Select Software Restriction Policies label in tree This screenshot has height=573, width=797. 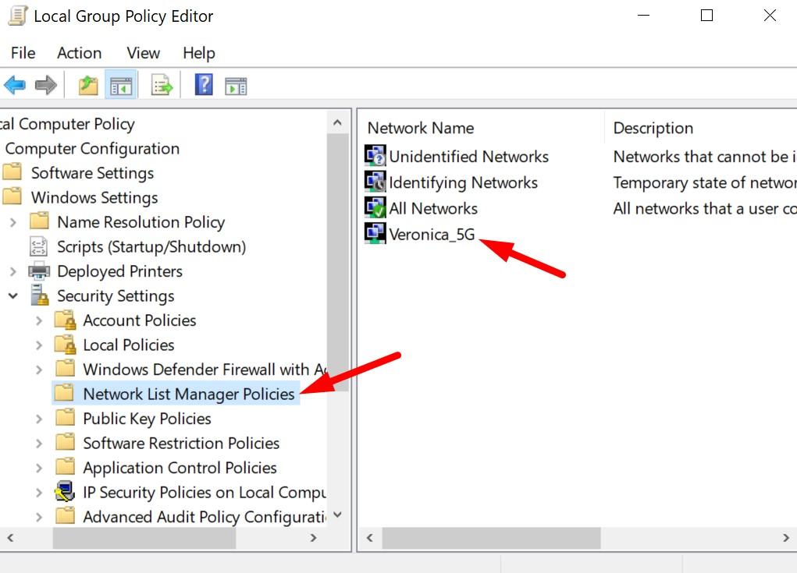(x=181, y=443)
